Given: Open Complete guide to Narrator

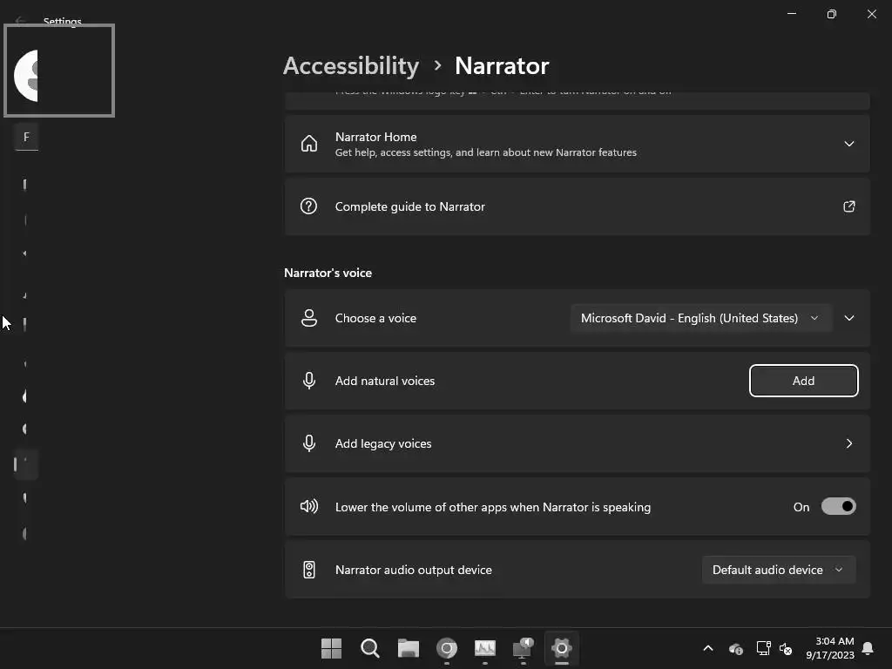Looking at the screenshot, I should click(577, 206).
